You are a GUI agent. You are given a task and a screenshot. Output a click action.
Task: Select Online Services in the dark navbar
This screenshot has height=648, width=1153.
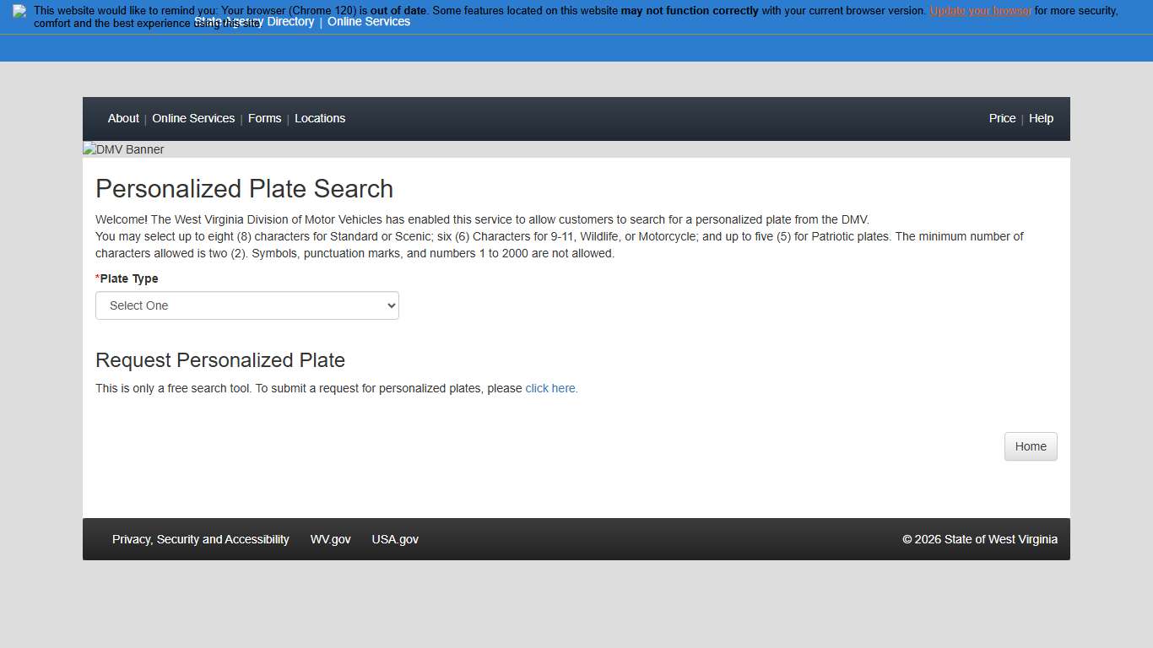pyautogui.click(x=193, y=119)
